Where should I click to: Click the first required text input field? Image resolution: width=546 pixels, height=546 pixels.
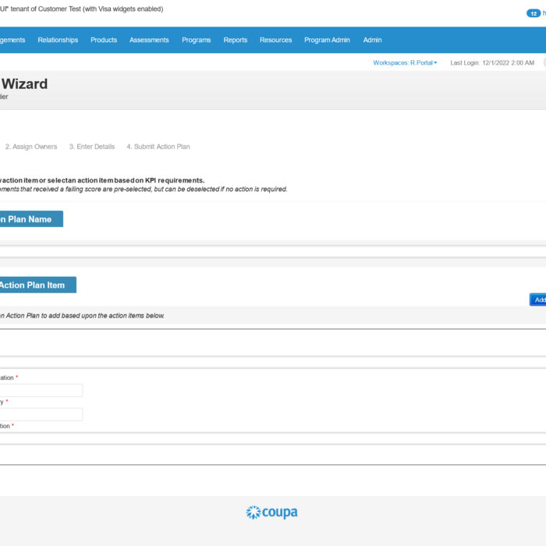tap(41, 390)
